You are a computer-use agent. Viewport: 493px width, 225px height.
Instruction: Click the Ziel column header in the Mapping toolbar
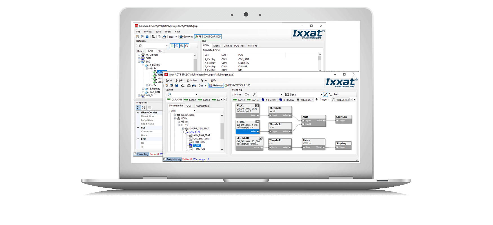coord(247,94)
